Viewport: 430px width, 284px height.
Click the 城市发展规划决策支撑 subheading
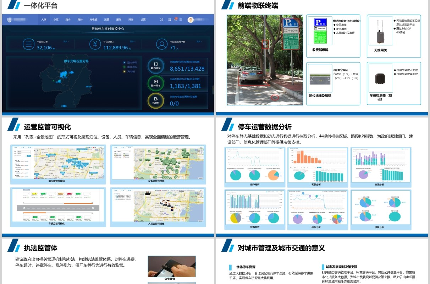(x=341, y=267)
